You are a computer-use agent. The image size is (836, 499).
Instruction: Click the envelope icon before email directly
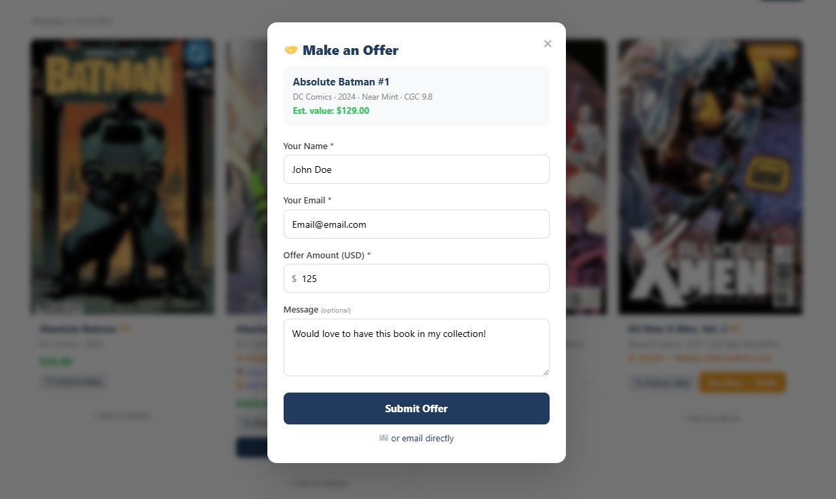[385, 438]
